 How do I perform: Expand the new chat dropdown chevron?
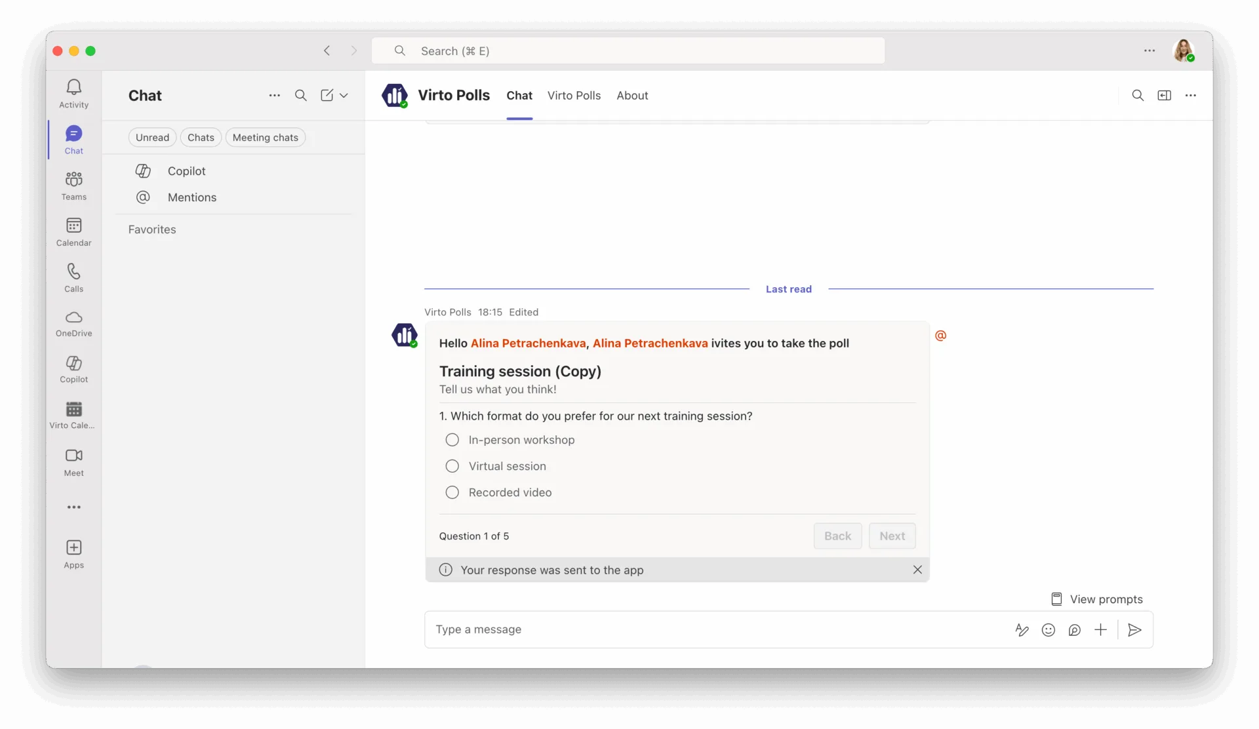[344, 96]
